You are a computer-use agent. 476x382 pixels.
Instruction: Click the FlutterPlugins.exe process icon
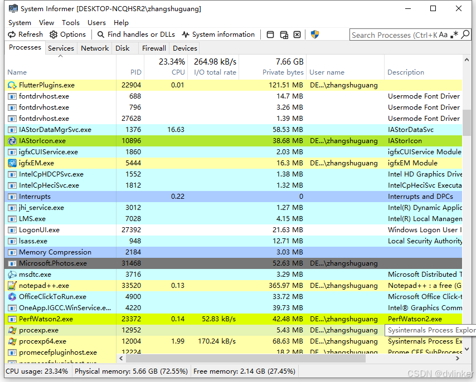click(12, 85)
